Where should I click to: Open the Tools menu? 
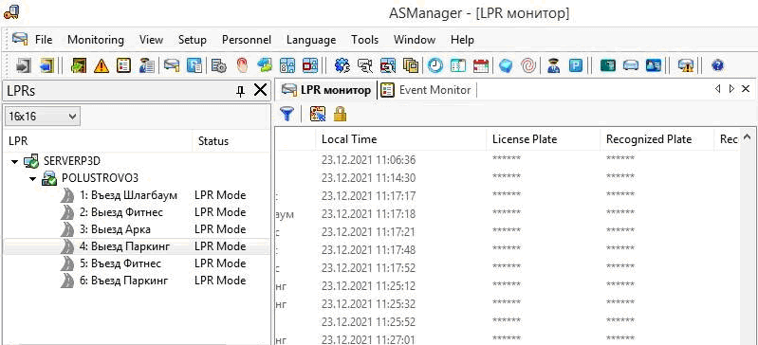(365, 40)
